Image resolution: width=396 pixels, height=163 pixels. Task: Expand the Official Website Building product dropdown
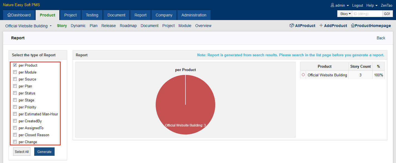point(29,26)
